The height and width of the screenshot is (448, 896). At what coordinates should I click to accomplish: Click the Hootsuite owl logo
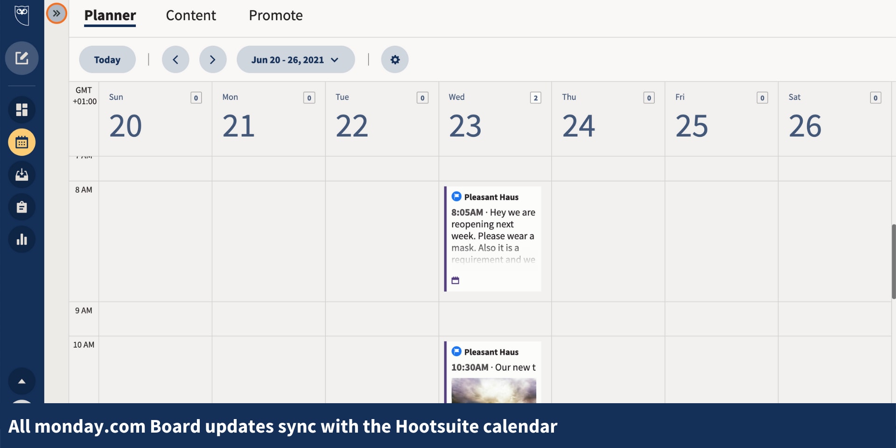coord(22,15)
